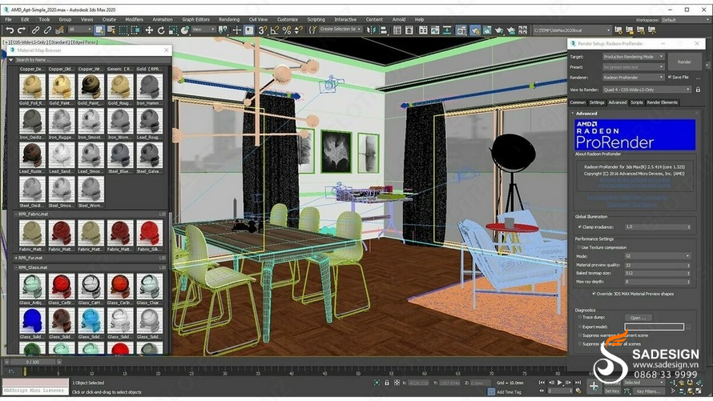Click the Open trace dump button
This screenshot has width=713, height=401.
(x=638, y=318)
